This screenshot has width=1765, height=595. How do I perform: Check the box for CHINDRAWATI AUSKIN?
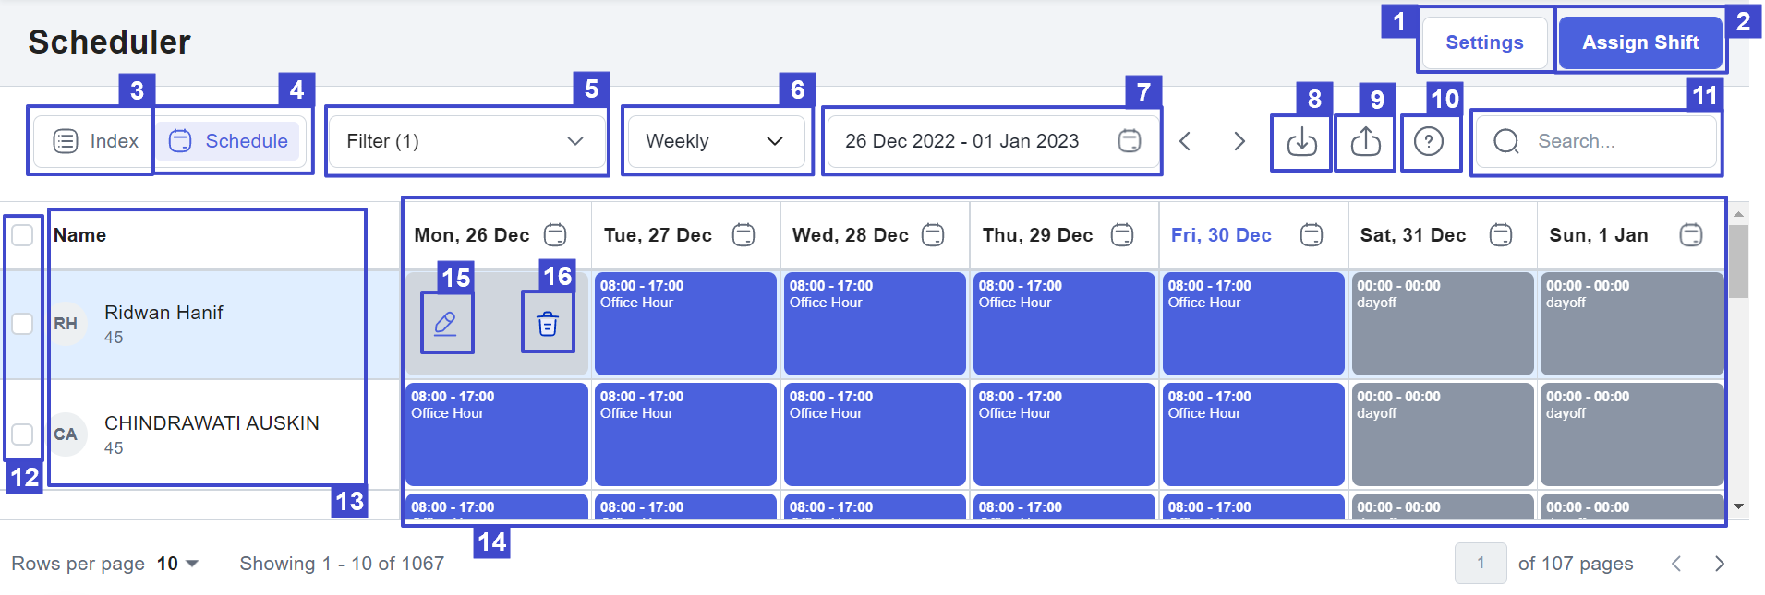click(22, 434)
